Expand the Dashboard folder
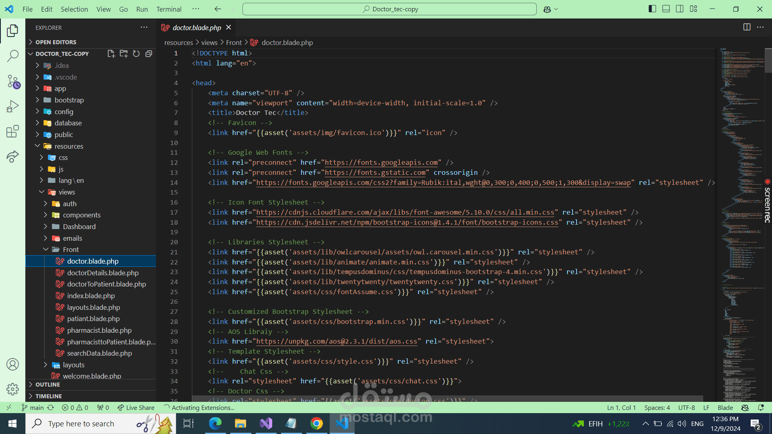 (x=79, y=227)
